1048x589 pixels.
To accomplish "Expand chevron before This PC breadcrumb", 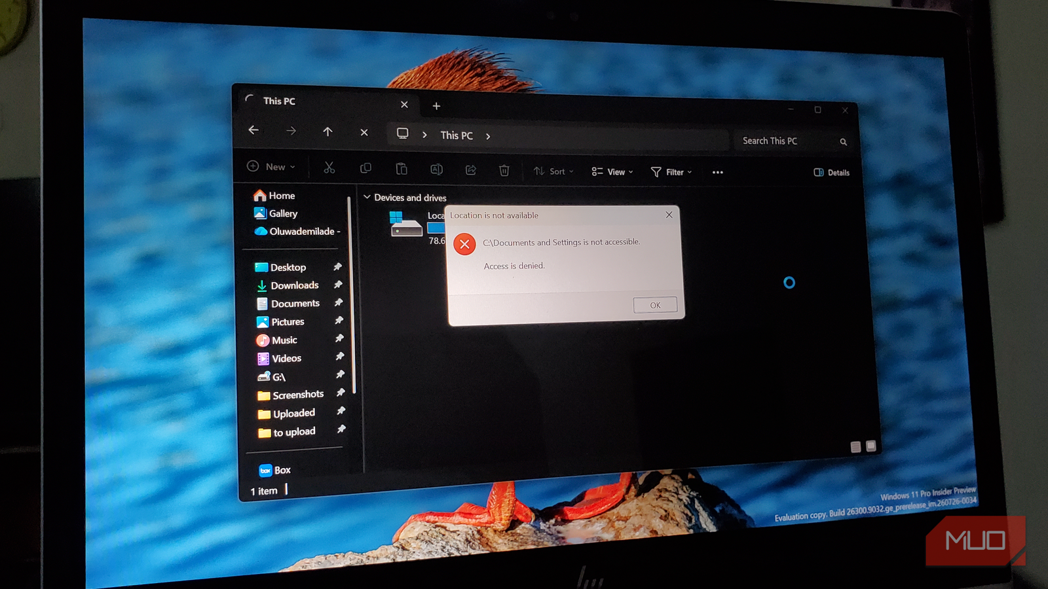I will tap(424, 135).
